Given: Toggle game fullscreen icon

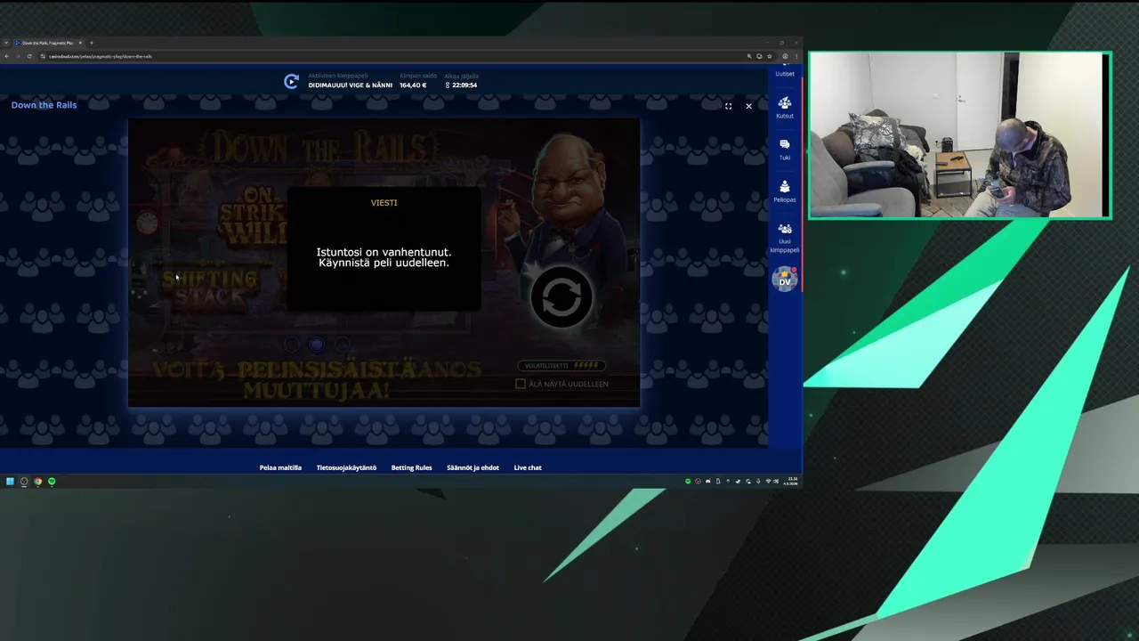Looking at the screenshot, I should click(728, 106).
